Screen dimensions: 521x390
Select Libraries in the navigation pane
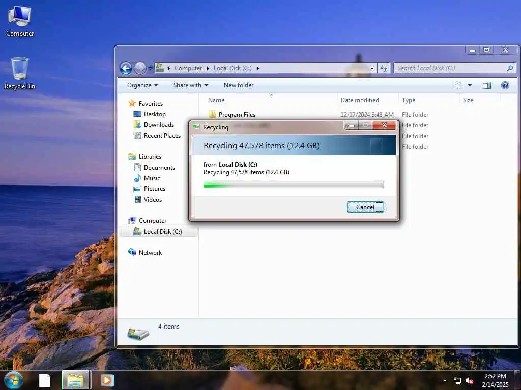(x=150, y=157)
